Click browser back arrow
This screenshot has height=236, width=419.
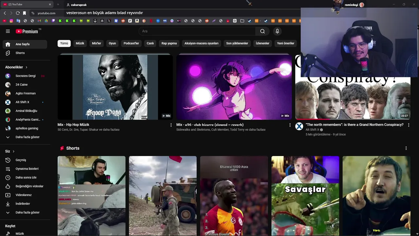click(x=5, y=13)
